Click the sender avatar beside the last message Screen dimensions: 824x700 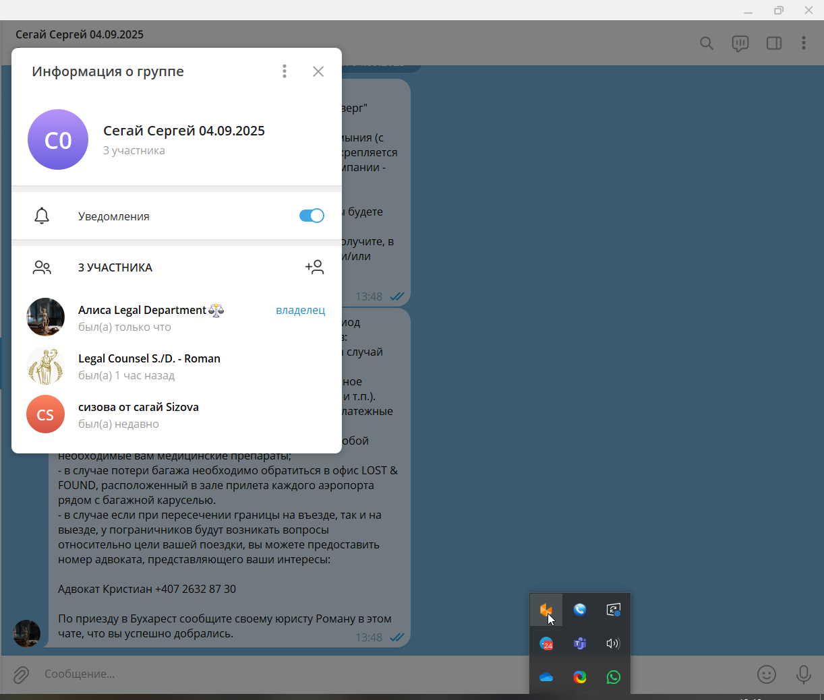(27, 633)
